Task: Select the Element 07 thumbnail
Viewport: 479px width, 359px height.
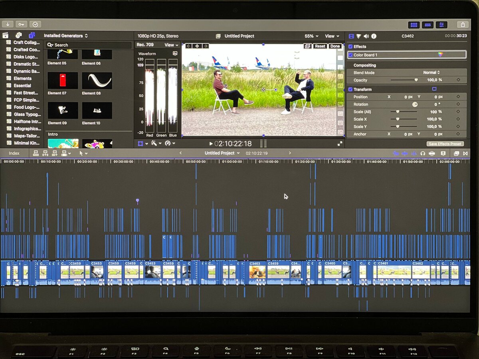Action: click(x=63, y=81)
